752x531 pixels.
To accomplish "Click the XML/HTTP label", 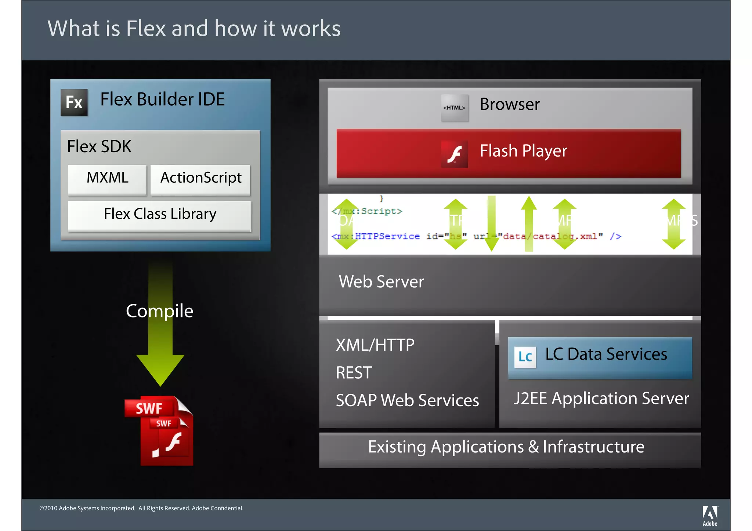I will [375, 345].
